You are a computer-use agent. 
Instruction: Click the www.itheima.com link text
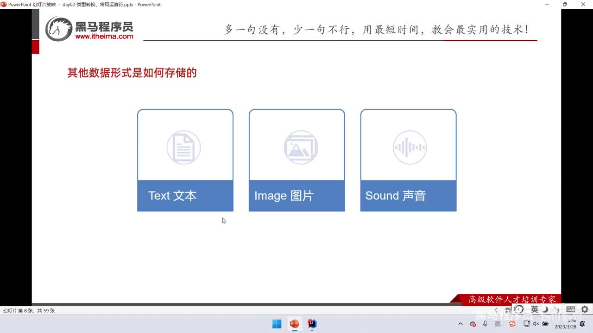coord(104,36)
